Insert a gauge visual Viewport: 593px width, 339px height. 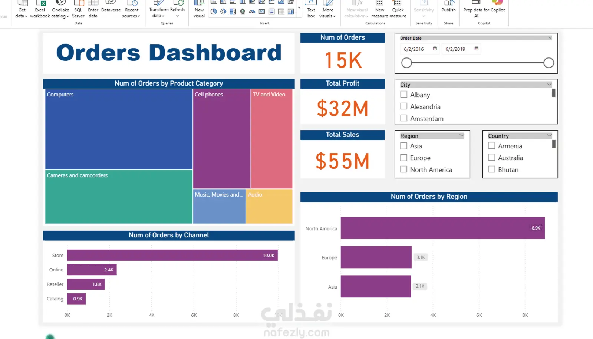[x=252, y=11]
